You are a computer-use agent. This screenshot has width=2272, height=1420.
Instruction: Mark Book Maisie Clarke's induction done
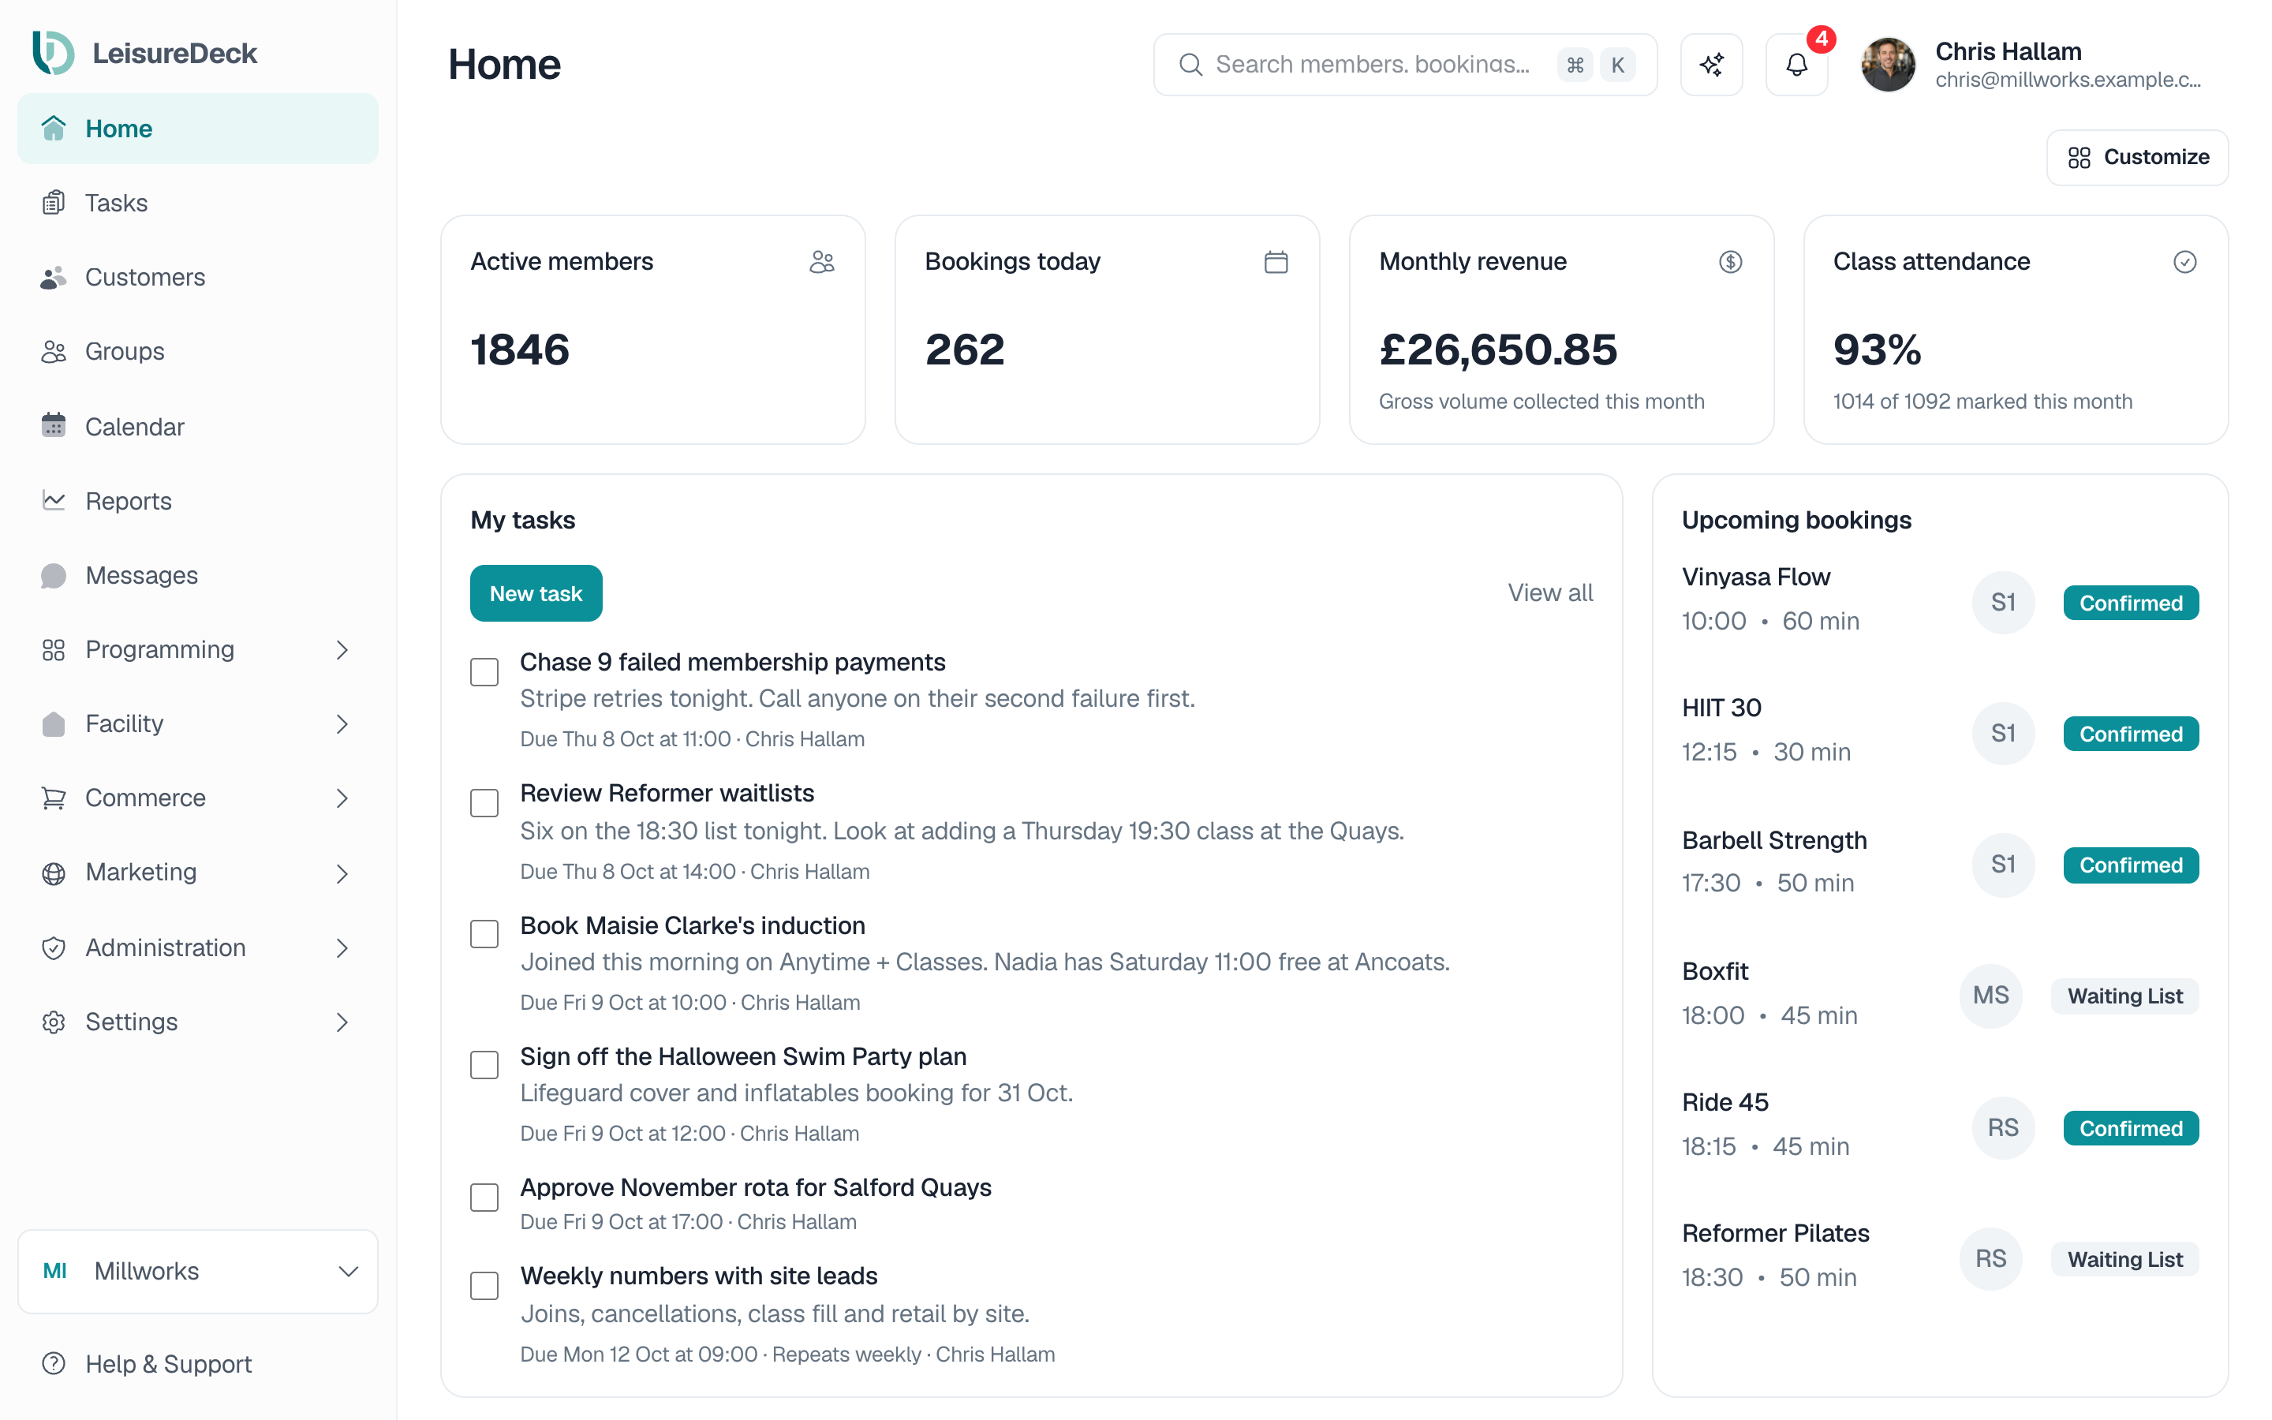click(484, 933)
